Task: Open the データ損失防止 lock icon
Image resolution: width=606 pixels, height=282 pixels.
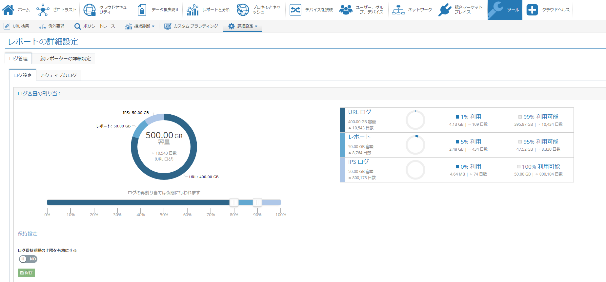Action: 142,10
